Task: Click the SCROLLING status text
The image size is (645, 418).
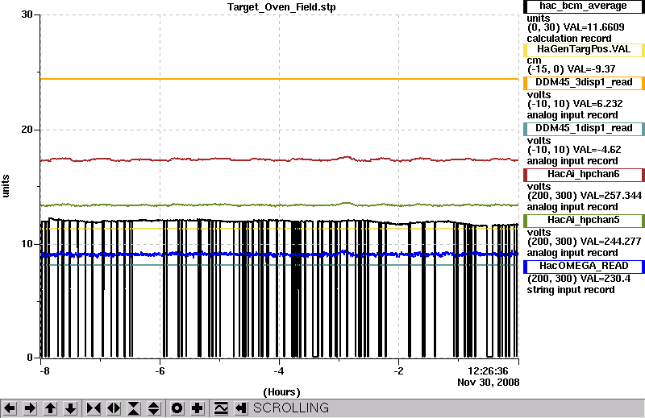Action: tap(291, 408)
